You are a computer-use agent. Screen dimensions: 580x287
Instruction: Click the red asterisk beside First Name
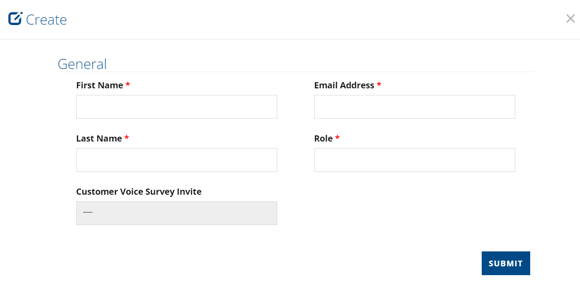click(x=128, y=84)
